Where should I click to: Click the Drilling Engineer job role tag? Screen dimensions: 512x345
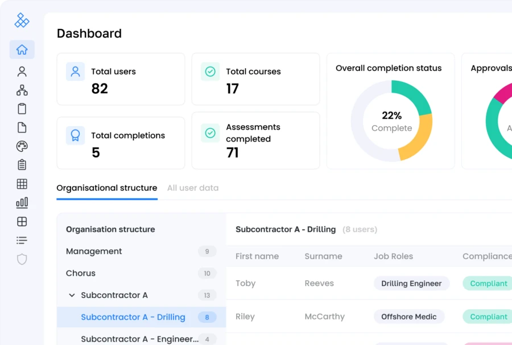(x=411, y=284)
